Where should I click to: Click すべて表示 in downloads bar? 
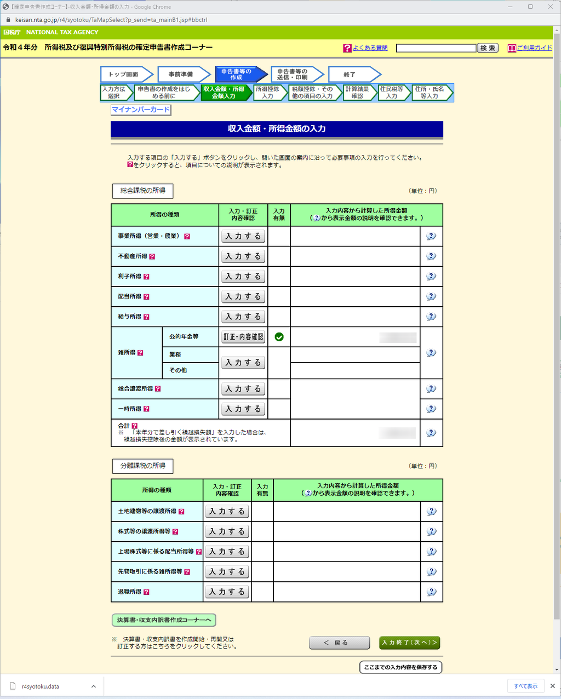click(x=525, y=686)
